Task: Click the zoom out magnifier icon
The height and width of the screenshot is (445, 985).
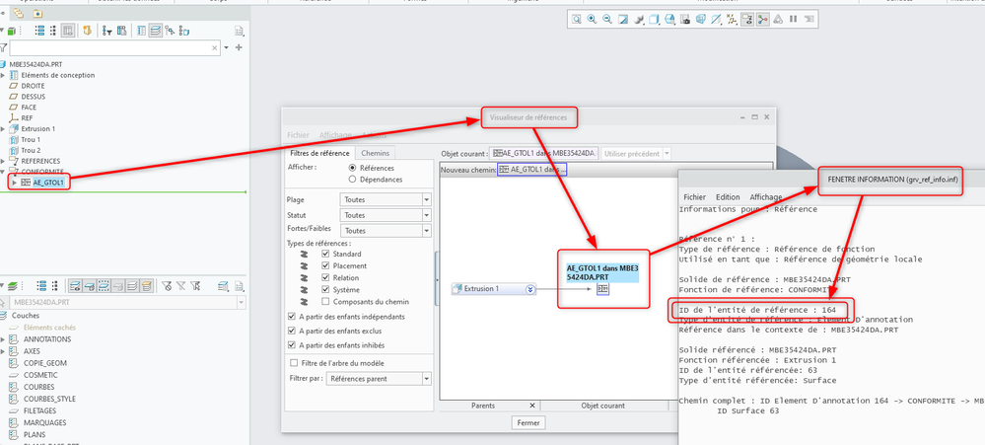Action: pyautogui.click(x=606, y=20)
